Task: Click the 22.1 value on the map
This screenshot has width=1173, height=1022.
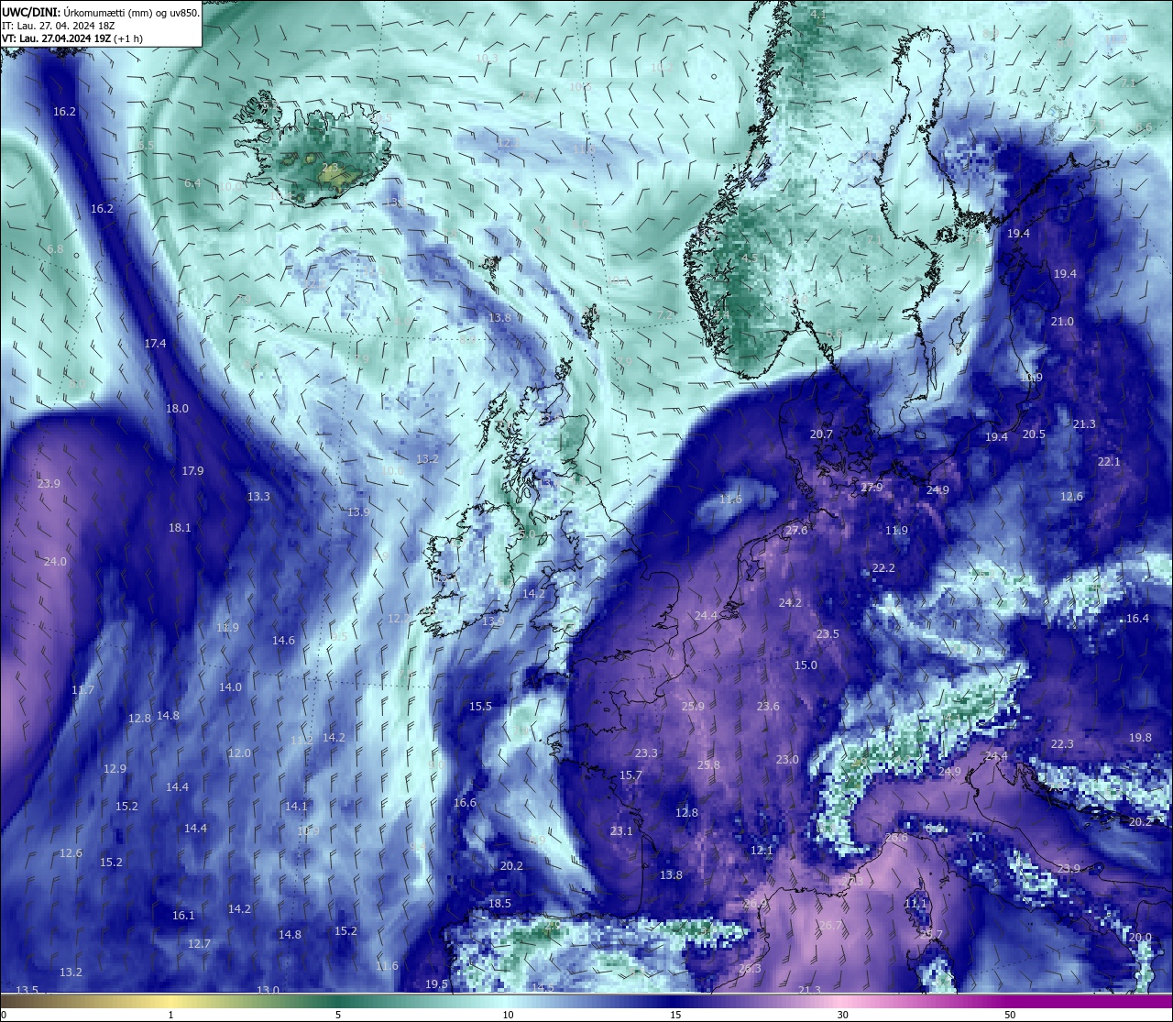Action: coord(1109,462)
